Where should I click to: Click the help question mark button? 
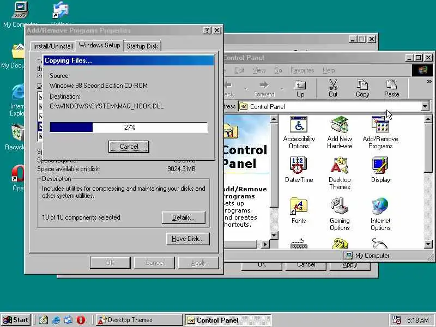[207, 31]
